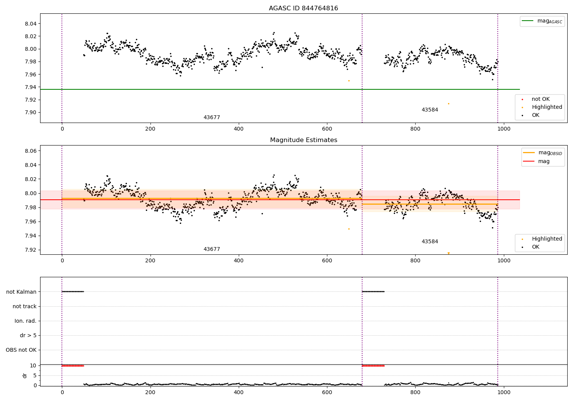Image resolution: width=573 pixels, height=401 pixels.
Task: Click the orange highlighted point near 7.95 in top plot
Action: pyautogui.click(x=349, y=81)
